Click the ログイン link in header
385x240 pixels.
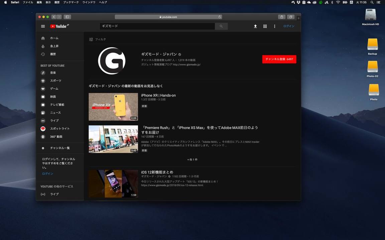289,26
